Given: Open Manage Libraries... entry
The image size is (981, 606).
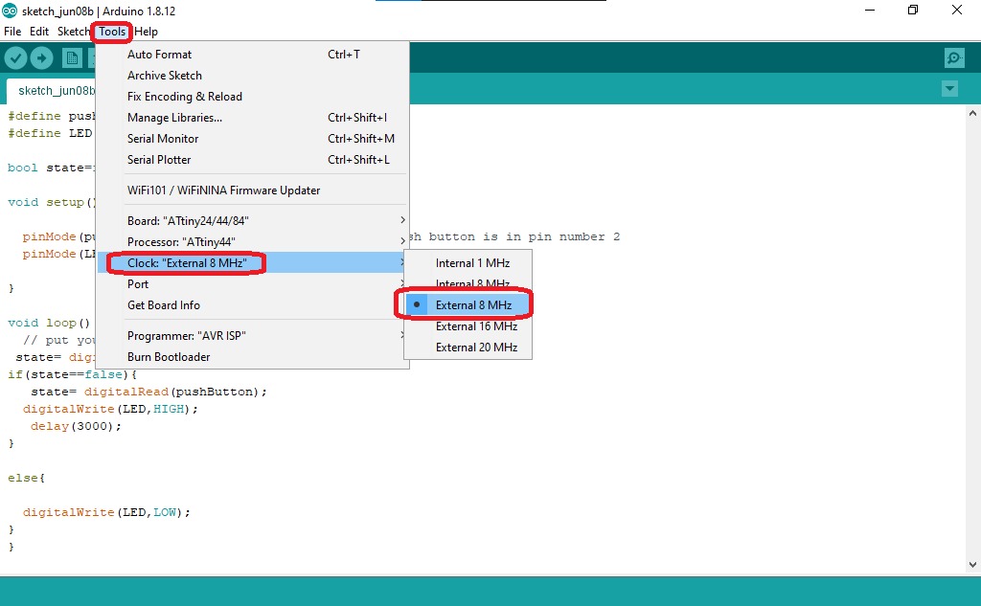Looking at the screenshot, I should [253, 118].
